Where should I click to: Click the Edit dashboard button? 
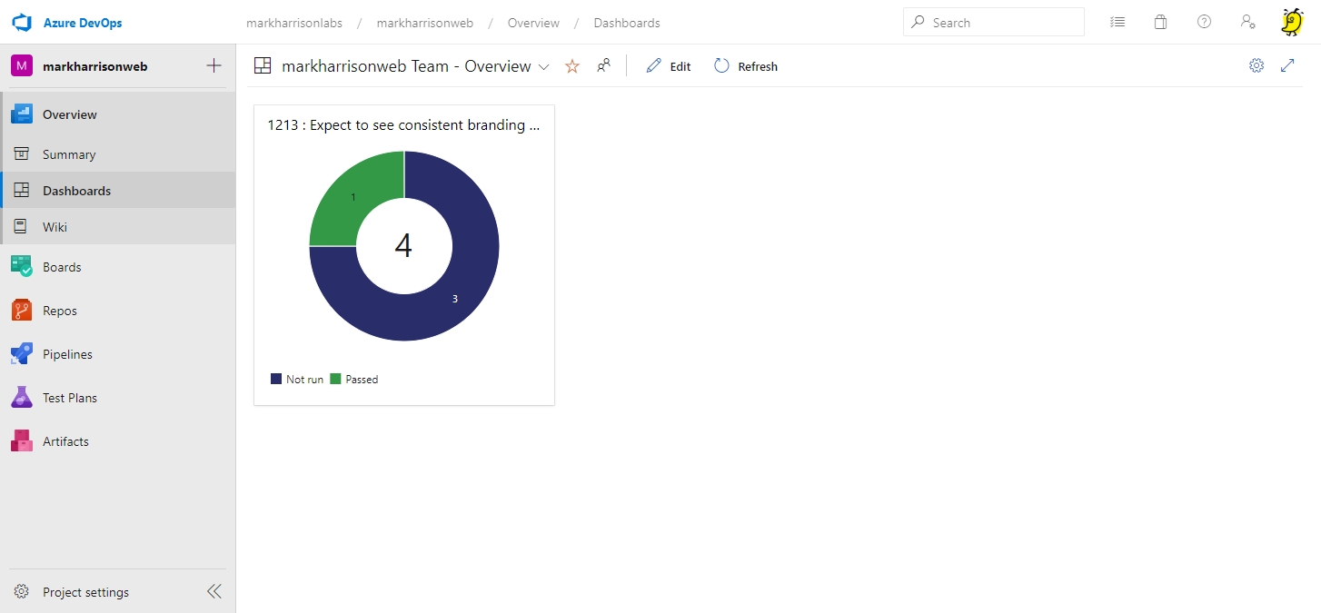[x=669, y=66]
